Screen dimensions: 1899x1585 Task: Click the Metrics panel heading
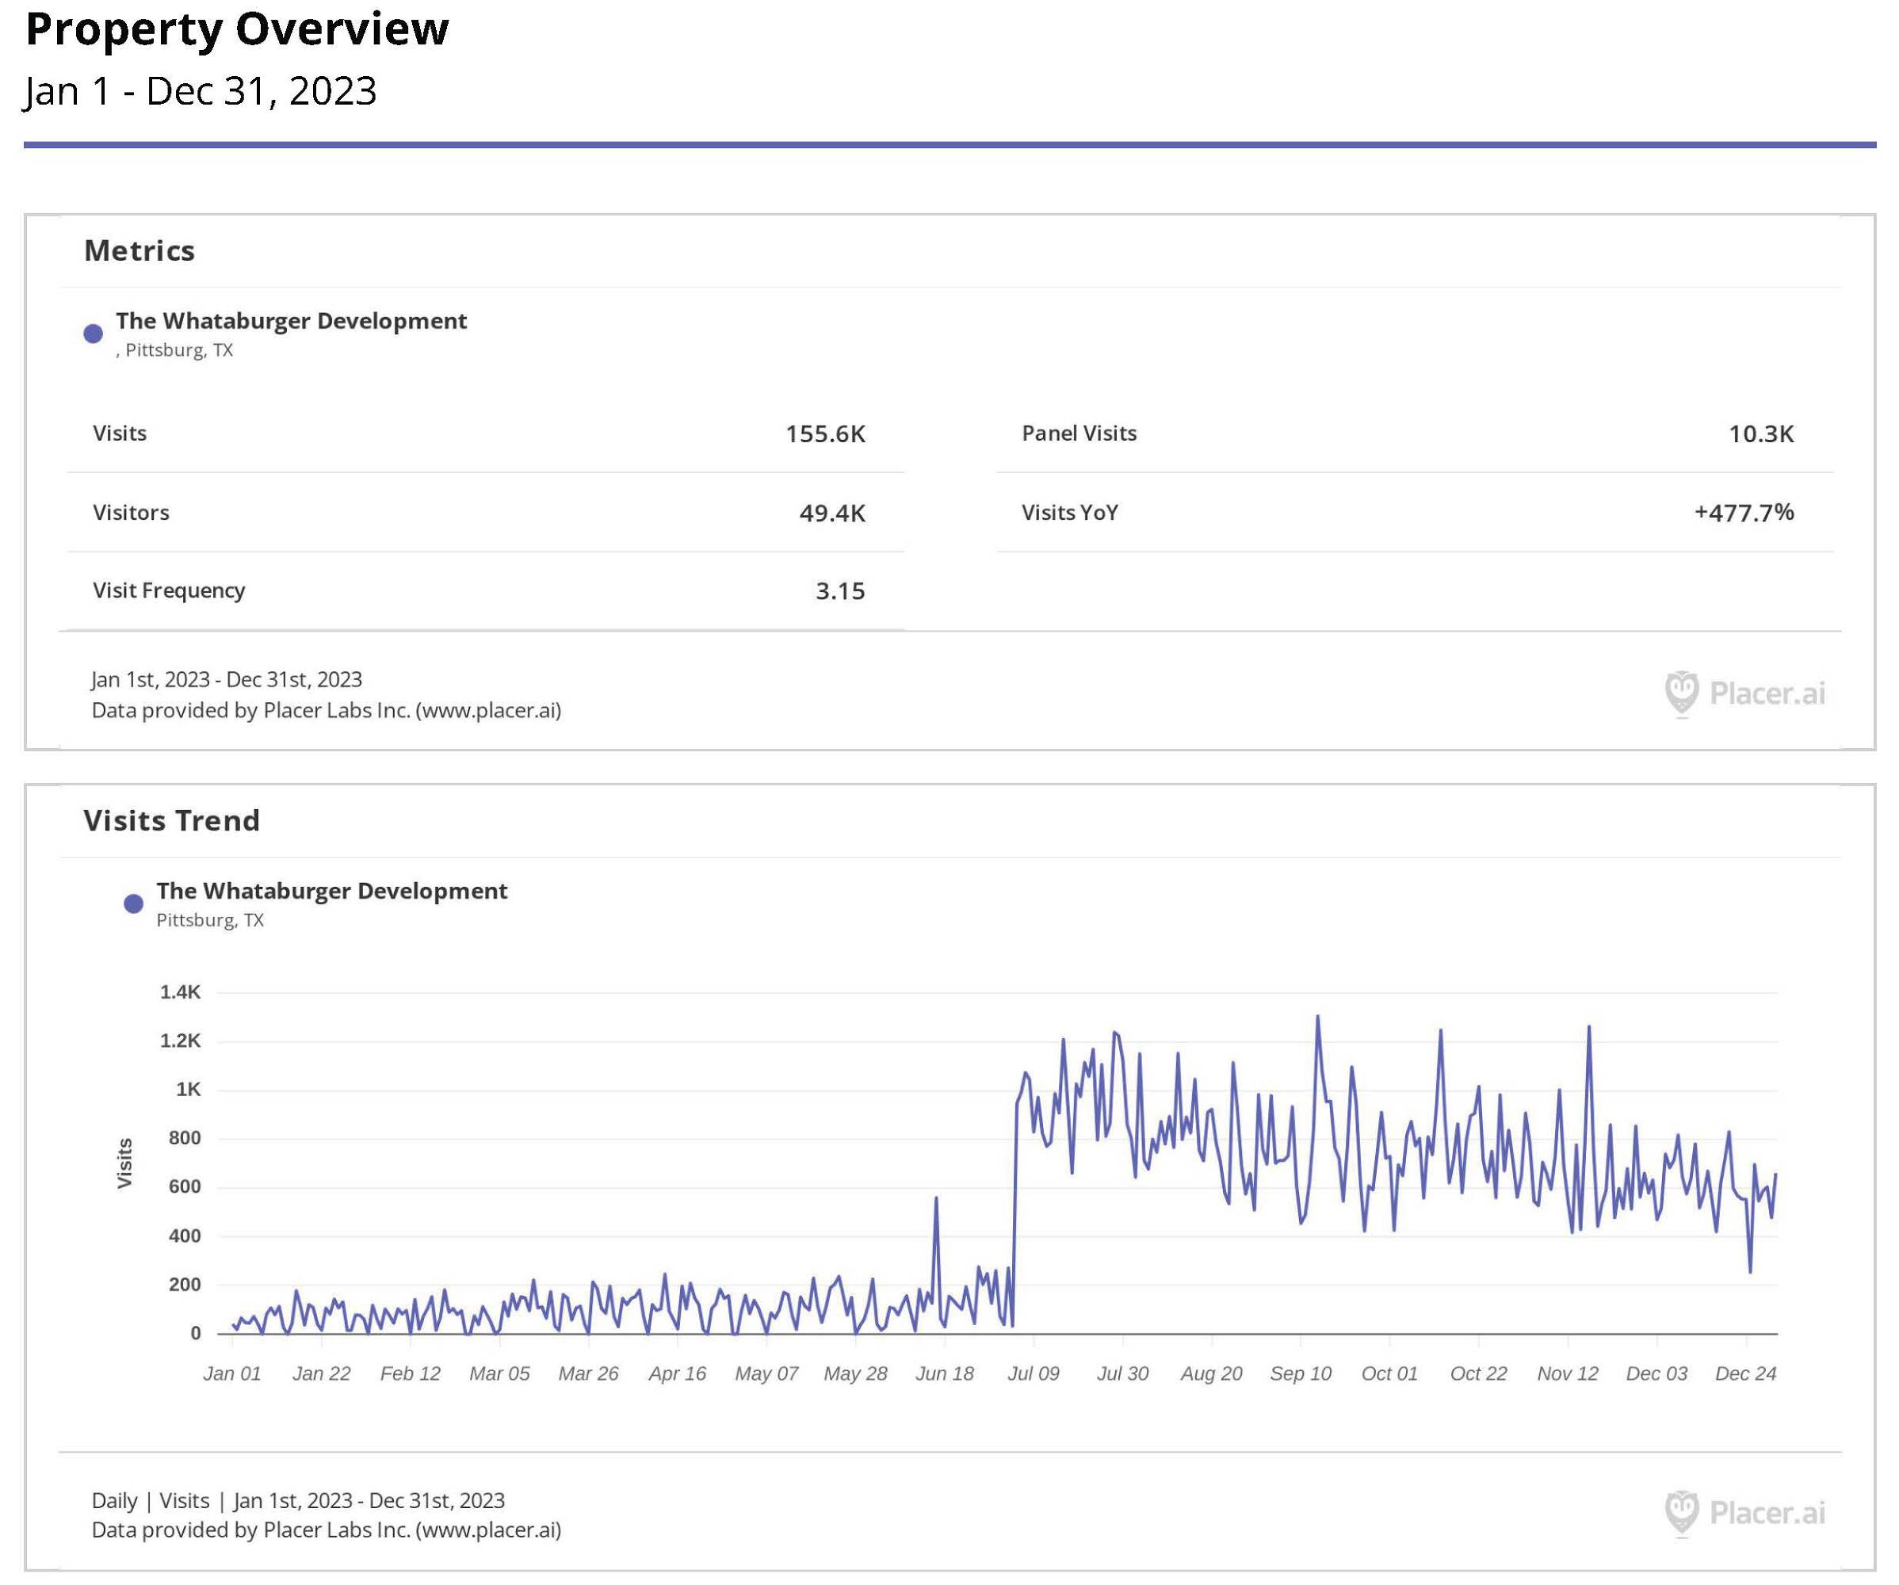(x=139, y=250)
